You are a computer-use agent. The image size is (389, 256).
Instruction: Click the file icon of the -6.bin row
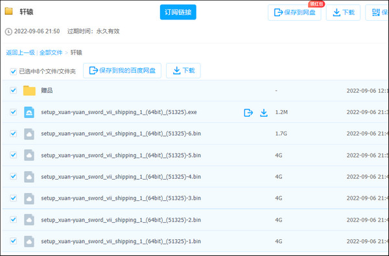coord(29,134)
